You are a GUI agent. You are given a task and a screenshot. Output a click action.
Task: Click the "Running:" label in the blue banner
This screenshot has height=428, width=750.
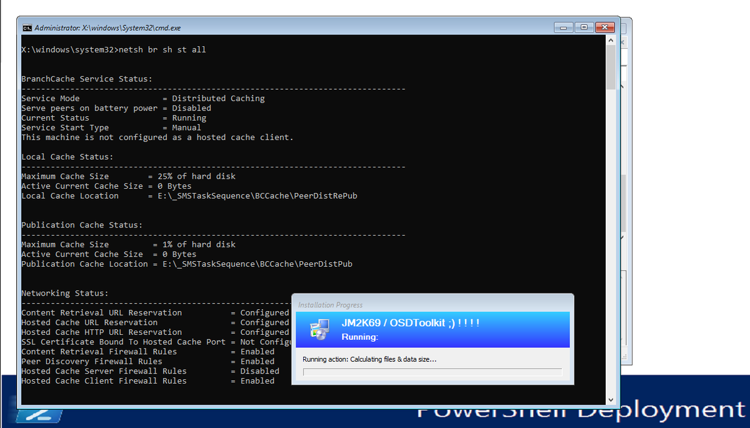[360, 337]
